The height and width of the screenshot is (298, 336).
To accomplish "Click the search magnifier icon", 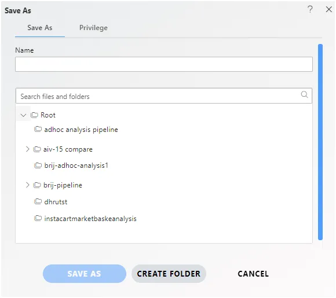I will coord(304,94).
